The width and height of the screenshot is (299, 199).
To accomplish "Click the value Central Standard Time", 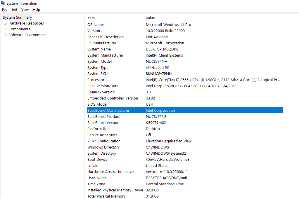I will coord(165,184).
